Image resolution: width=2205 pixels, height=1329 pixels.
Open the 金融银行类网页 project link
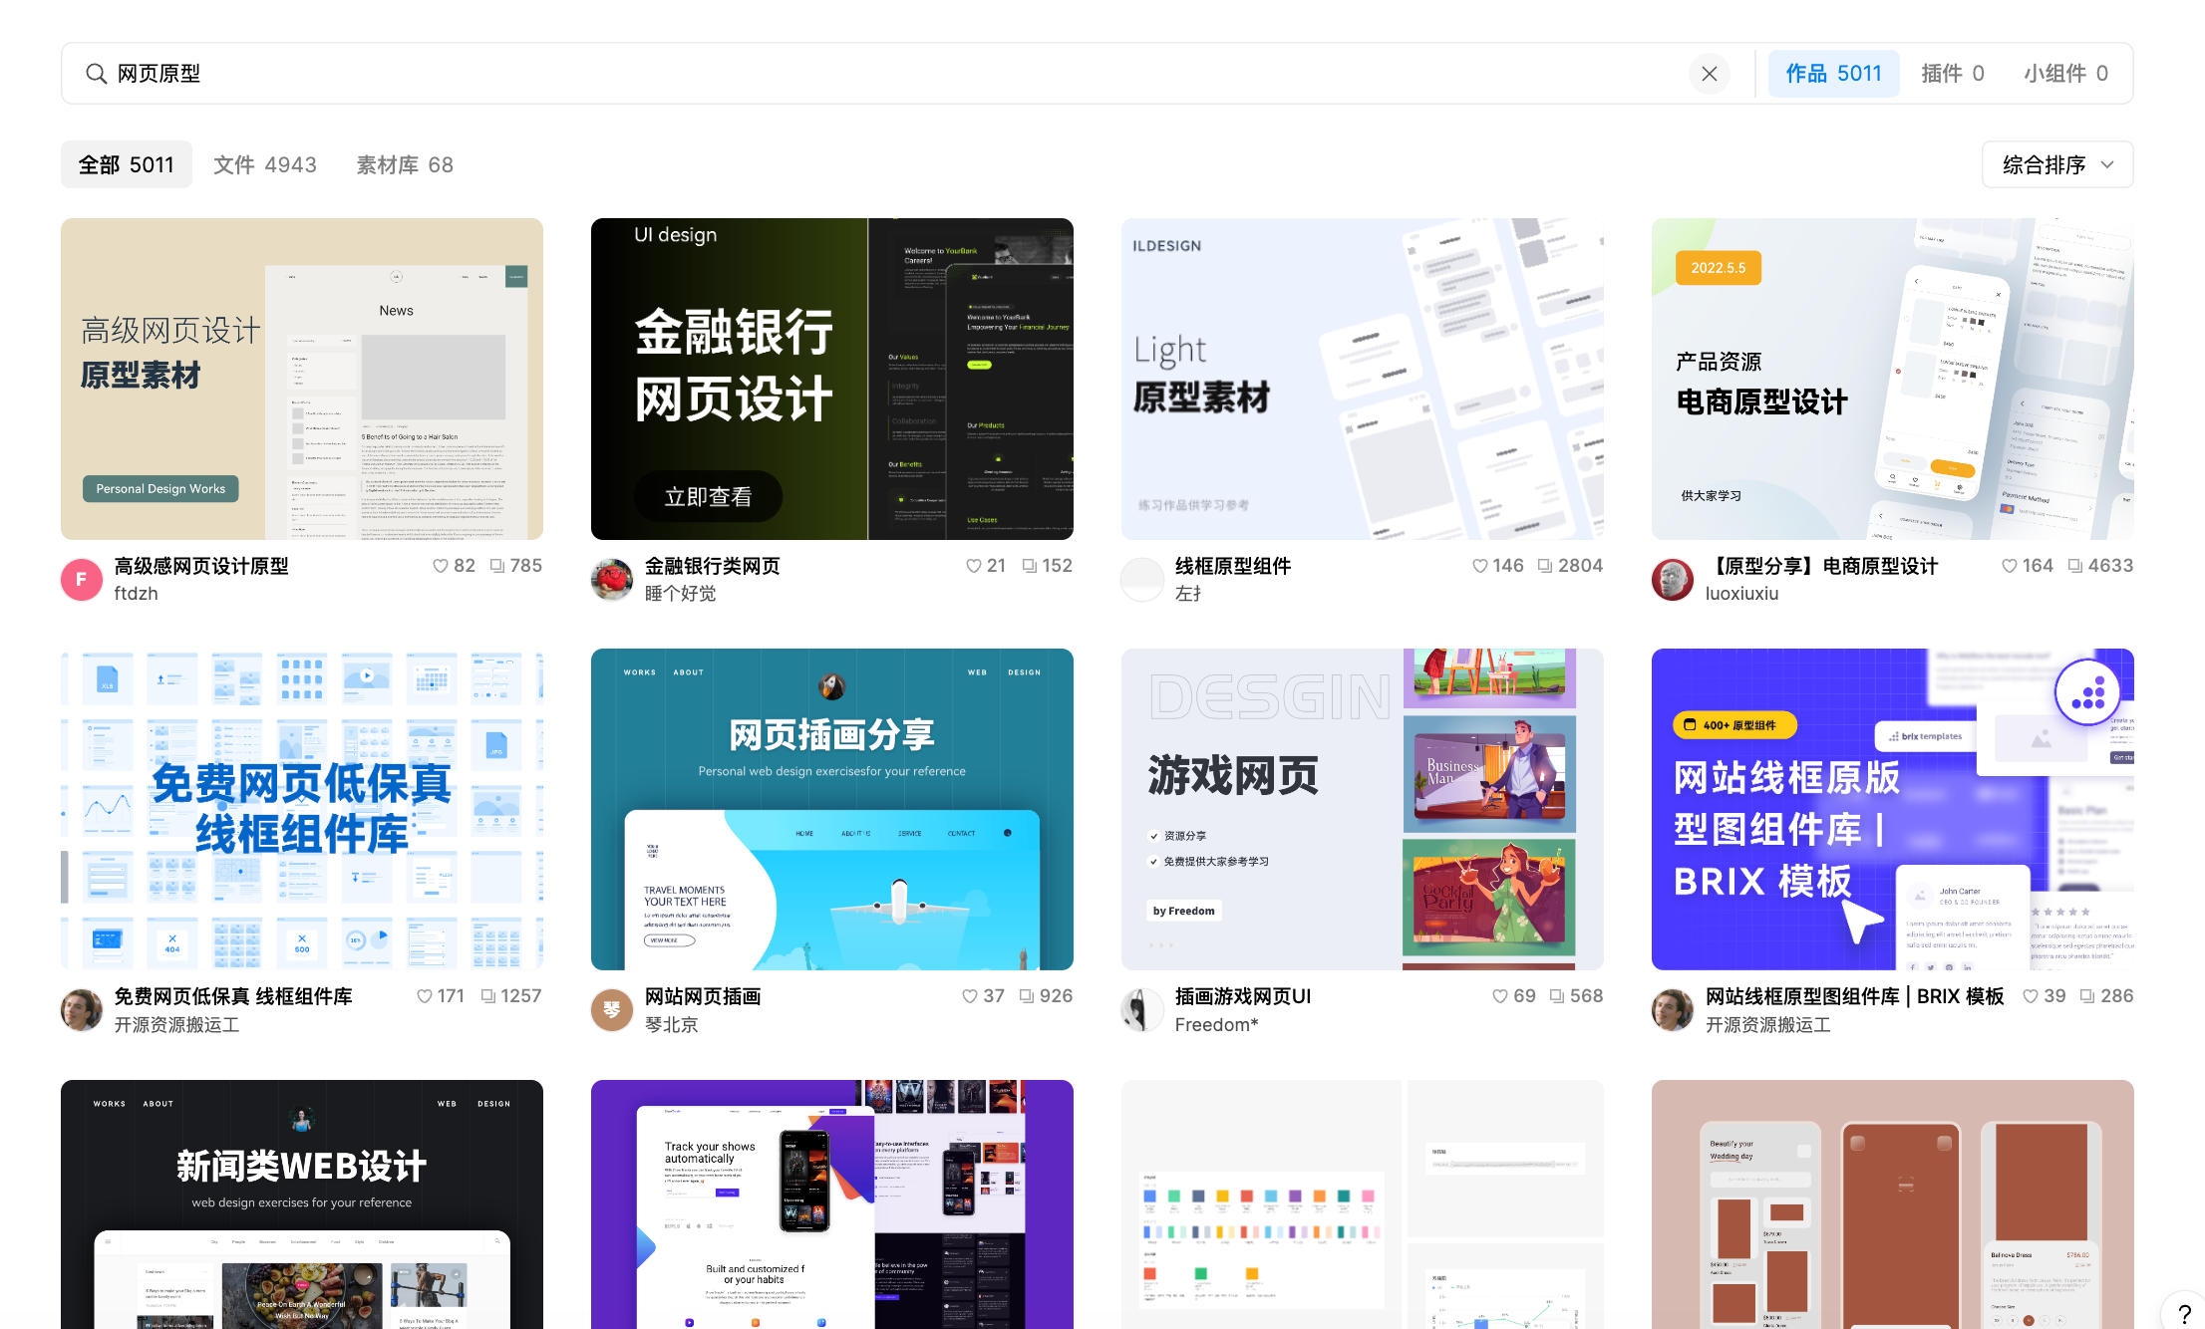pos(712,566)
